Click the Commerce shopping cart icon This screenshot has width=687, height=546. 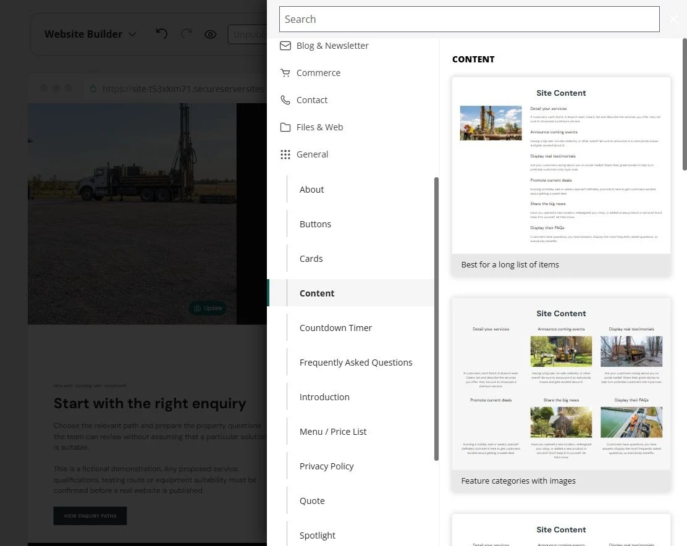(x=285, y=73)
